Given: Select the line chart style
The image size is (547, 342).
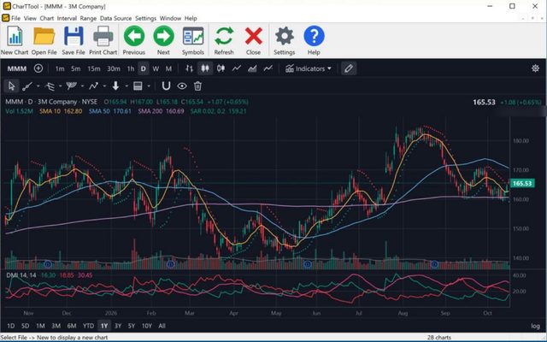Looking at the screenshot, I should (237, 68).
